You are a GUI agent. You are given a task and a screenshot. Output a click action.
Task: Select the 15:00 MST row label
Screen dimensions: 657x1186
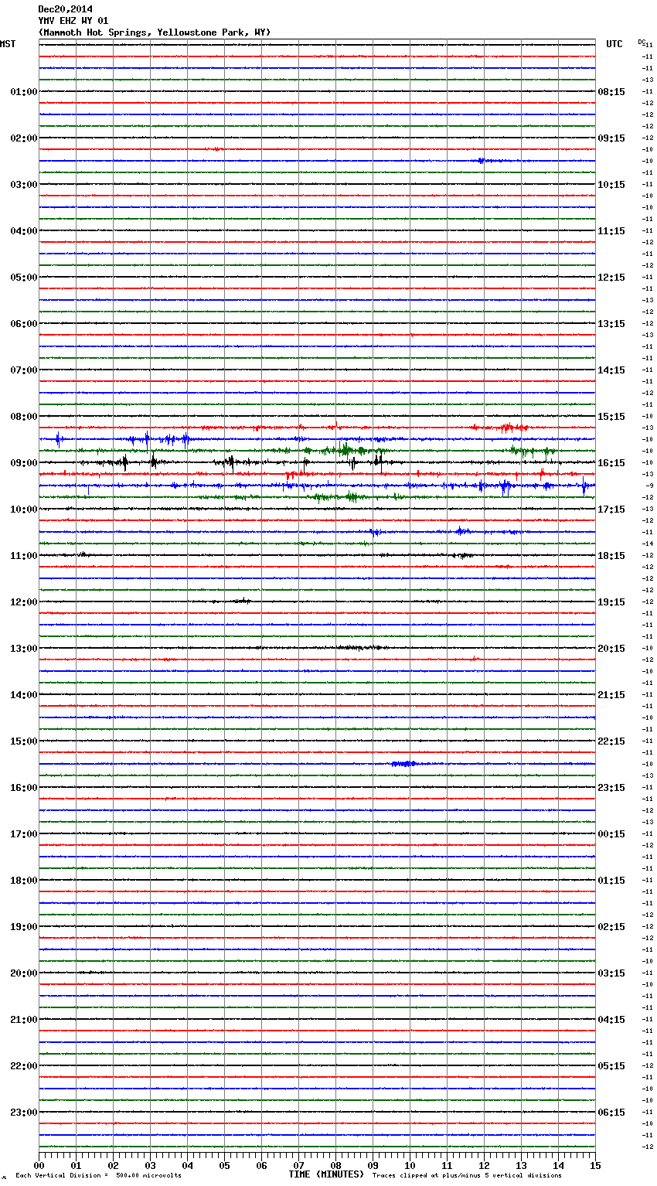(x=23, y=741)
